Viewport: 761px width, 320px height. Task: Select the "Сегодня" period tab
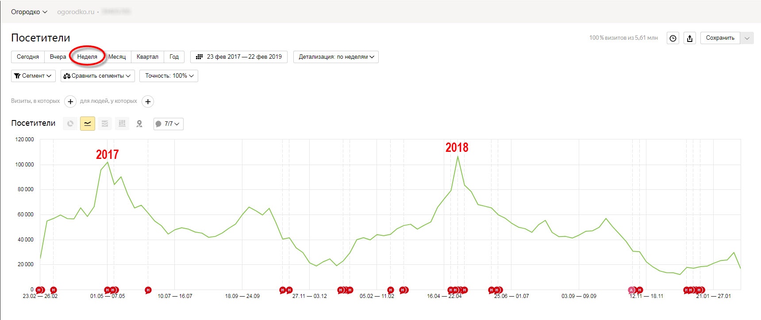[x=28, y=57]
